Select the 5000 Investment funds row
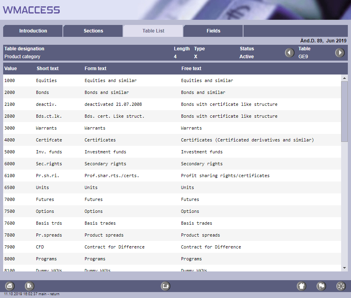 point(172,152)
